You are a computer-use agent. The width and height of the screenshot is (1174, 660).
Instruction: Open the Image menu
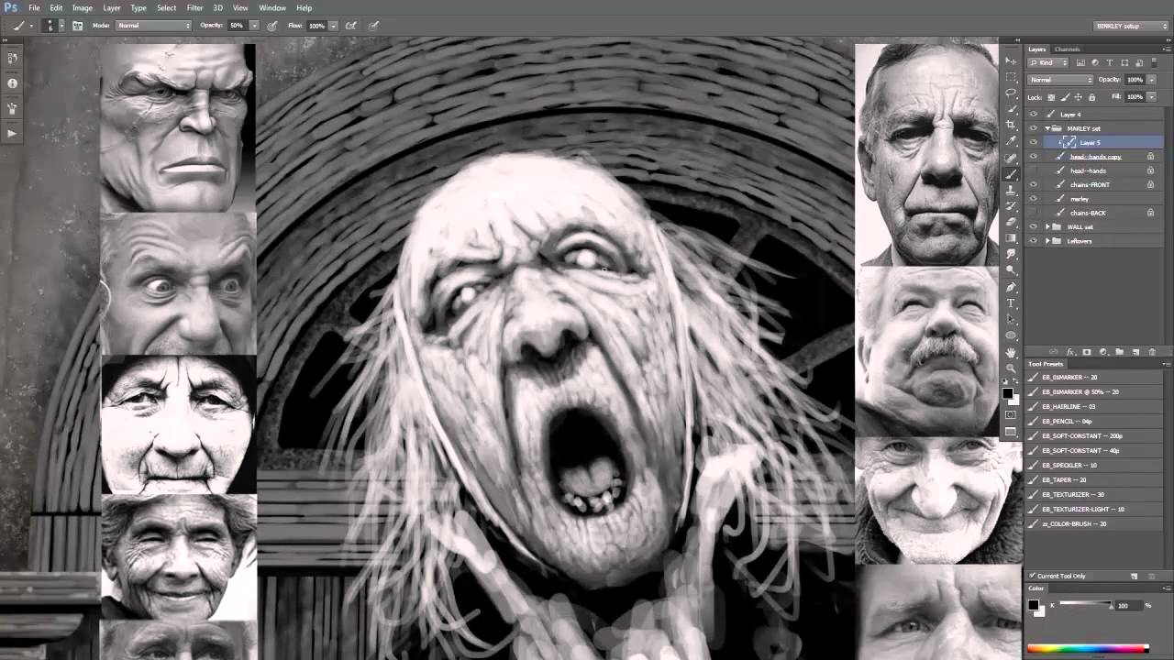click(x=83, y=7)
